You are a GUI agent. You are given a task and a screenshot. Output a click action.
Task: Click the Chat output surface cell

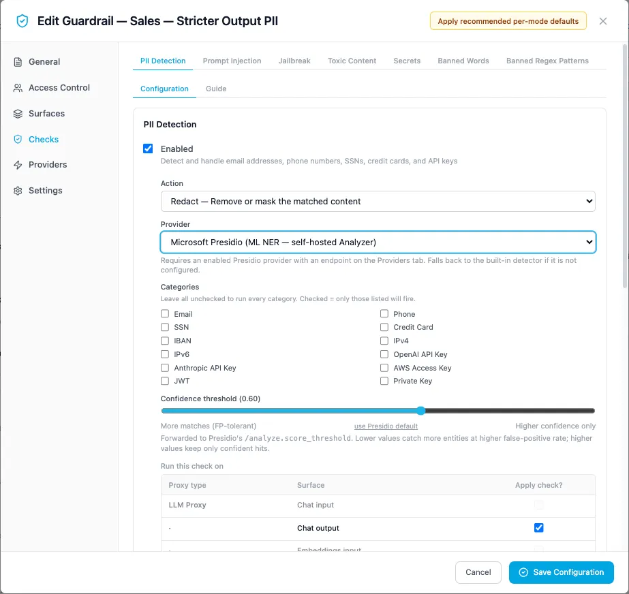[x=318, y=528]
